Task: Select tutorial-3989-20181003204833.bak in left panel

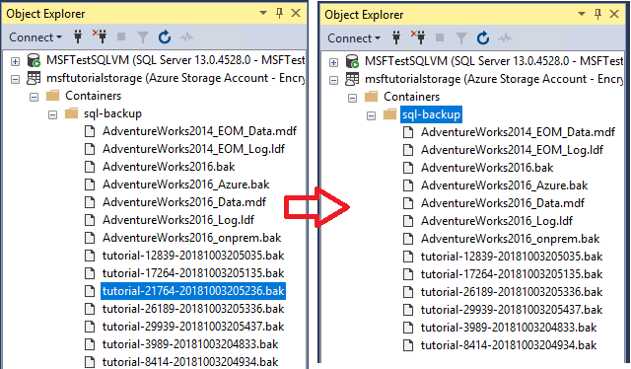Action: 190,344
